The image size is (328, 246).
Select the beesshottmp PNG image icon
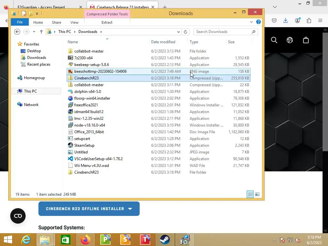(x=70, y=71)
